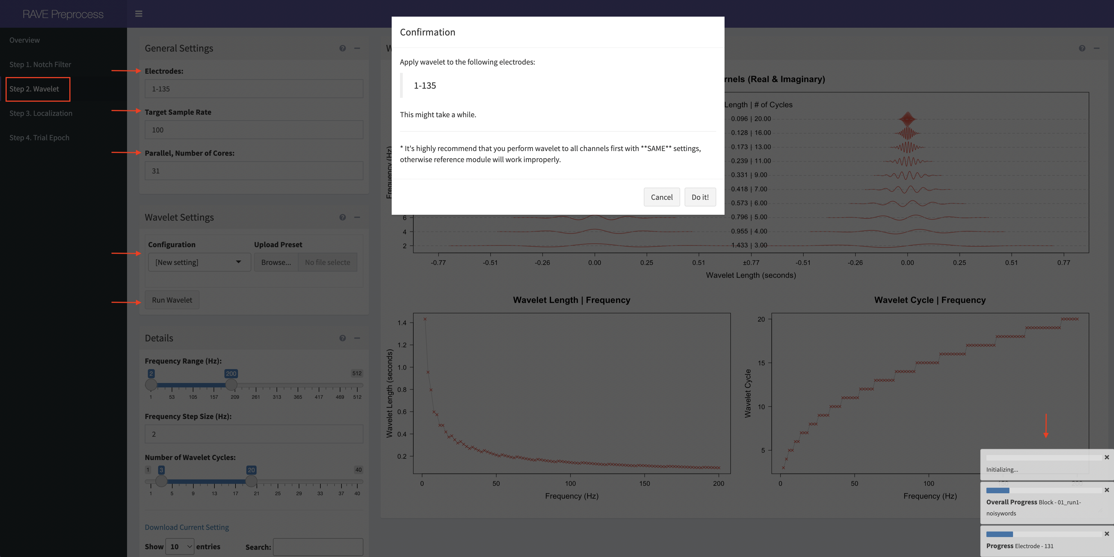Select Step 4. Trial Epoch

coord(39,137)
